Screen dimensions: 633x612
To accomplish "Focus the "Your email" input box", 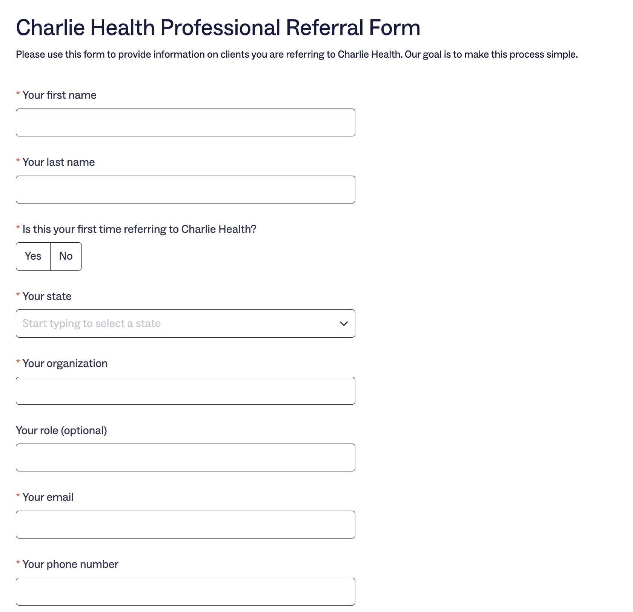I will click(x=185, y=524).
